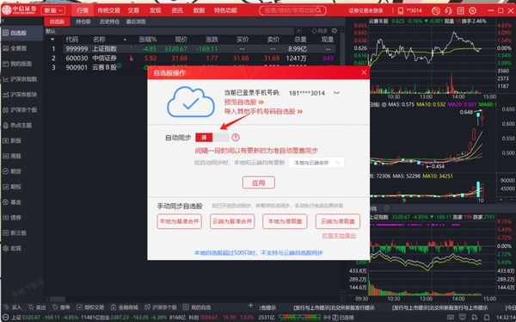Click the auto-sync help question mark
Viewport: 516px width, 322px height.
pos(236,138)
